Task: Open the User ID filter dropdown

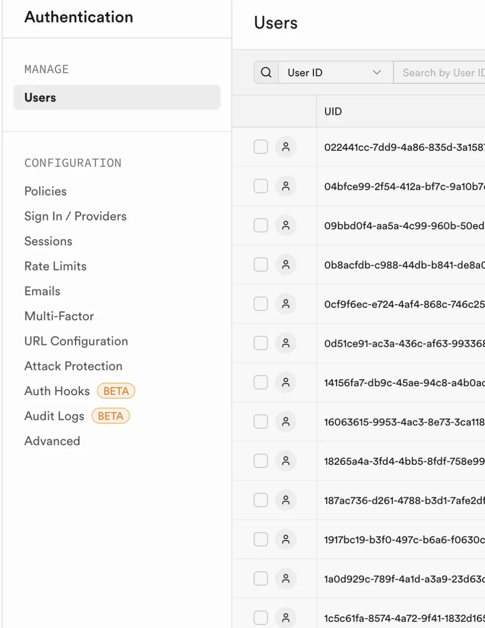Action: point(335,73)
